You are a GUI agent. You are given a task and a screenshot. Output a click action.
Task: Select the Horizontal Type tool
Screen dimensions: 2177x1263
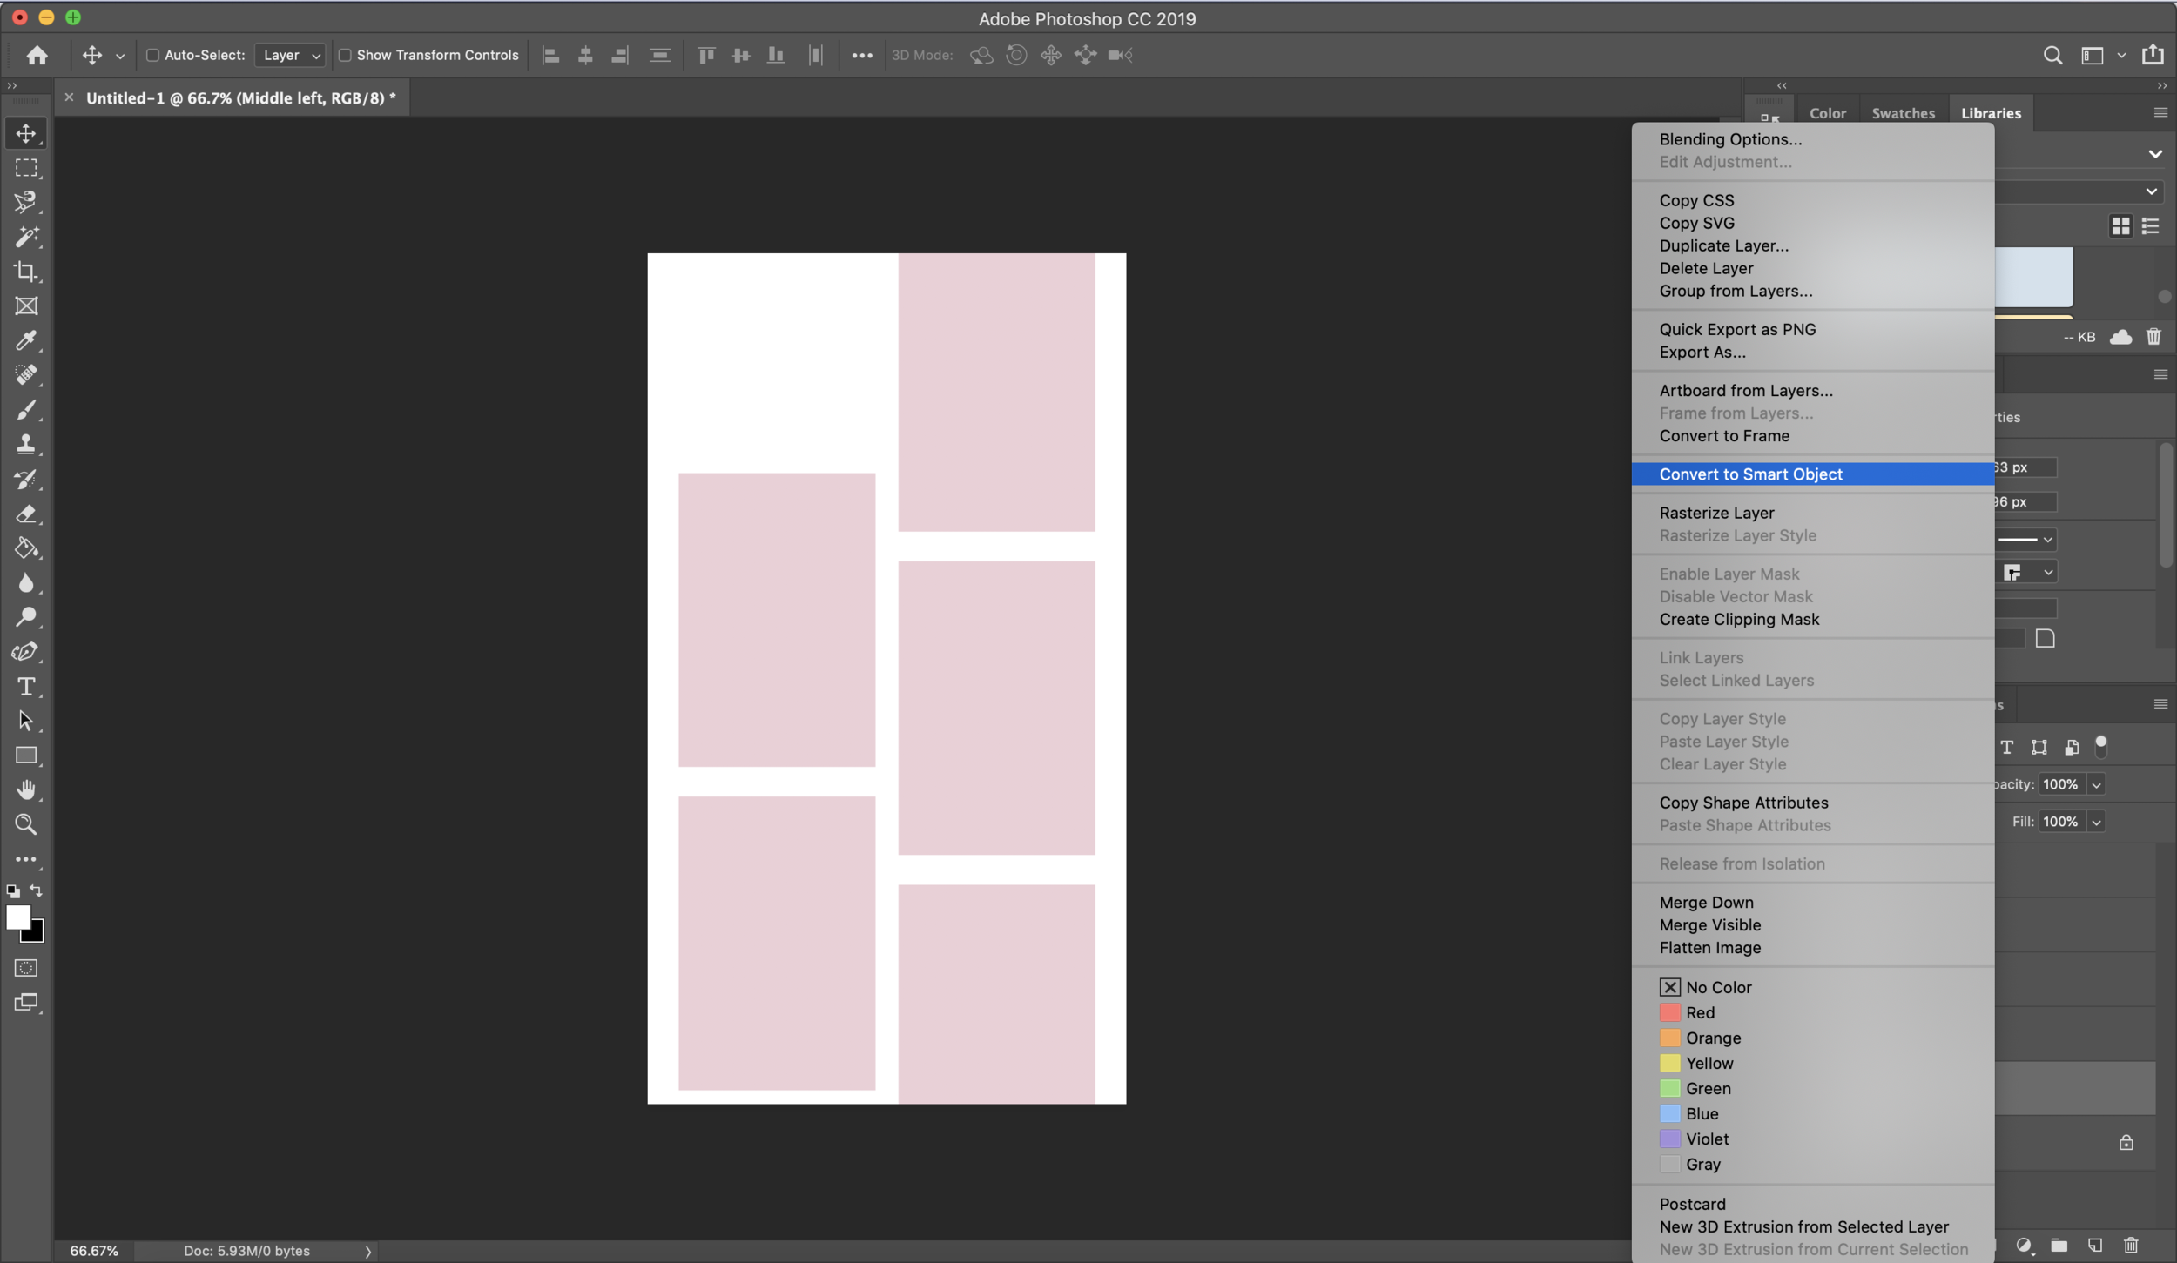[26, 687]
